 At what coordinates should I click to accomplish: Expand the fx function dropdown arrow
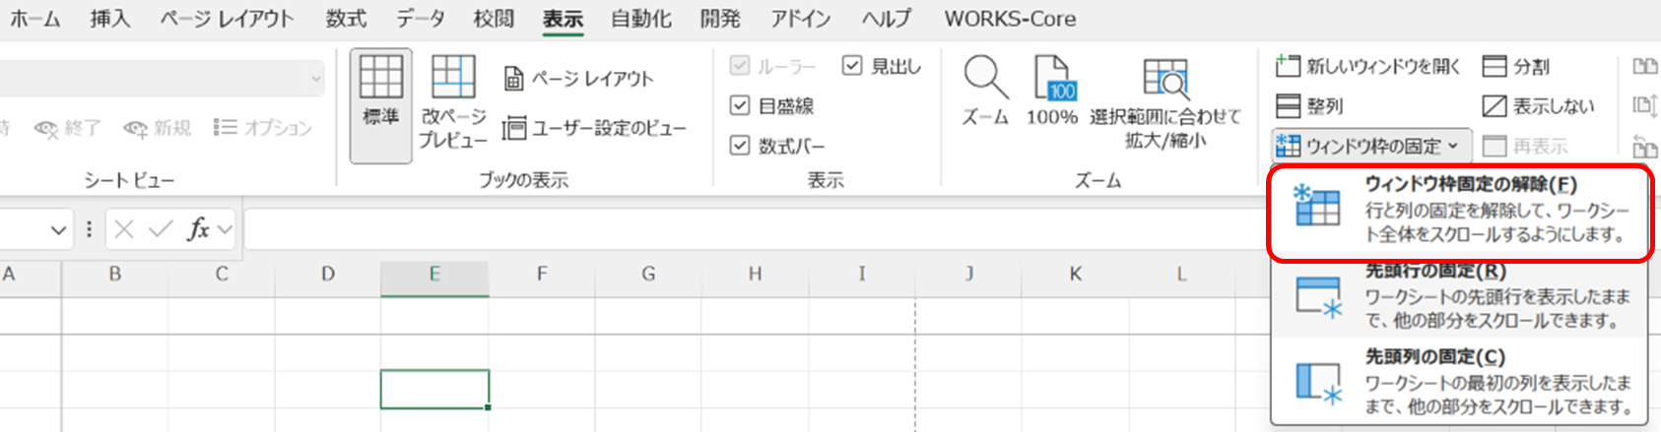tap(226, 230)
